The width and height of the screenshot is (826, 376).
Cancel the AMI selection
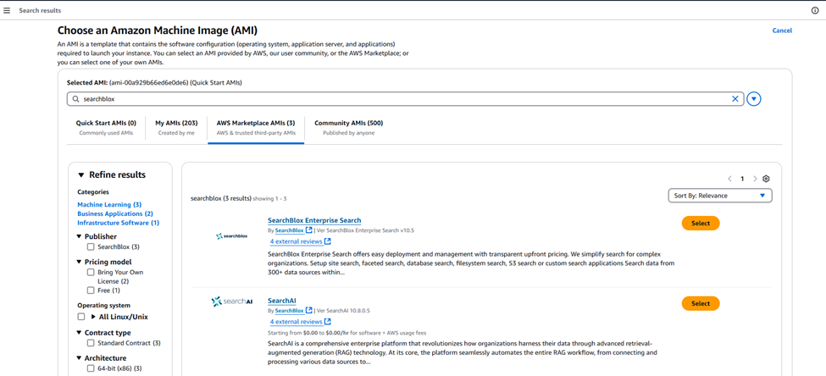pyautogui.click(x=782, y=30)
